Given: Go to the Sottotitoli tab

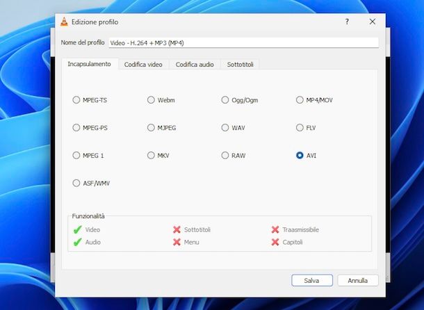Looking at the screenshot, I should click(x=240, y=65).
